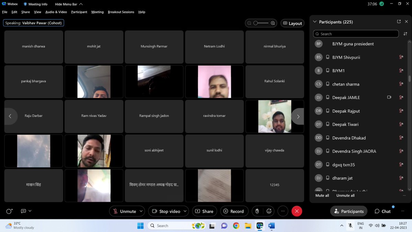
Task: Click video camera icon beside Deepak JAMLE
Action: (389, 97)
